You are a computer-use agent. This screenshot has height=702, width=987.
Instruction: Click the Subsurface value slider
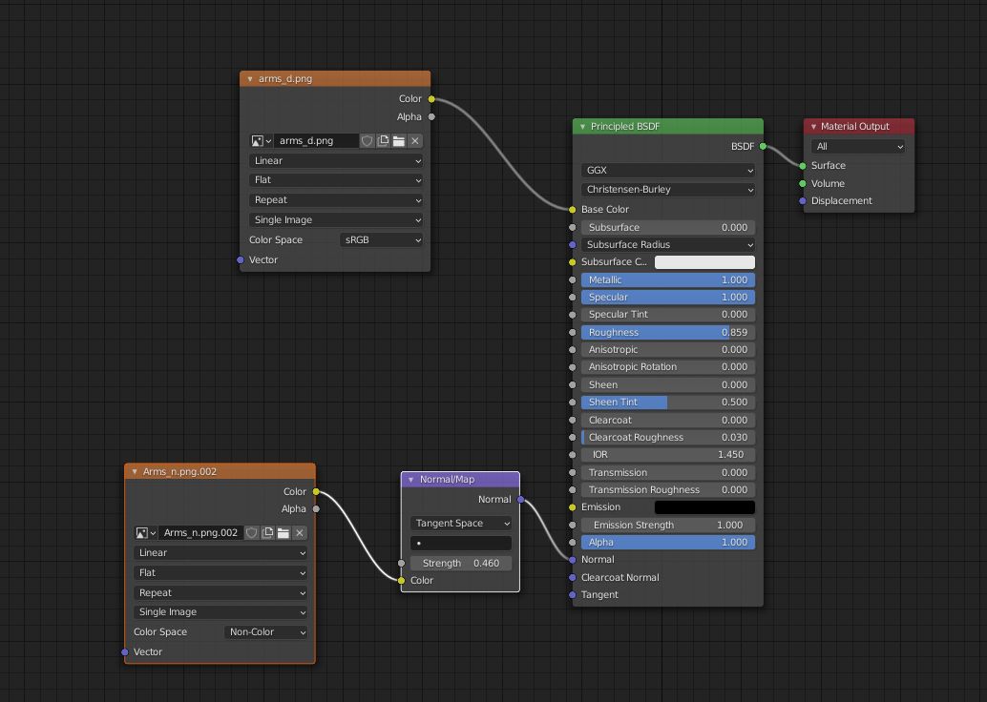click(668, 228)
